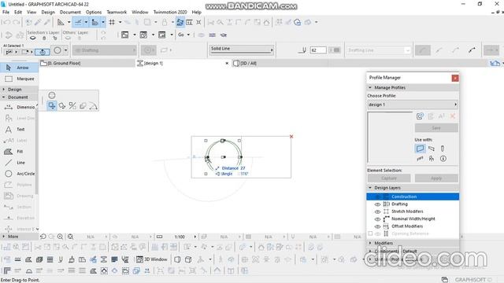Select the beam Use with icon
Screen dimensions: 504x283
coord(432,149)
